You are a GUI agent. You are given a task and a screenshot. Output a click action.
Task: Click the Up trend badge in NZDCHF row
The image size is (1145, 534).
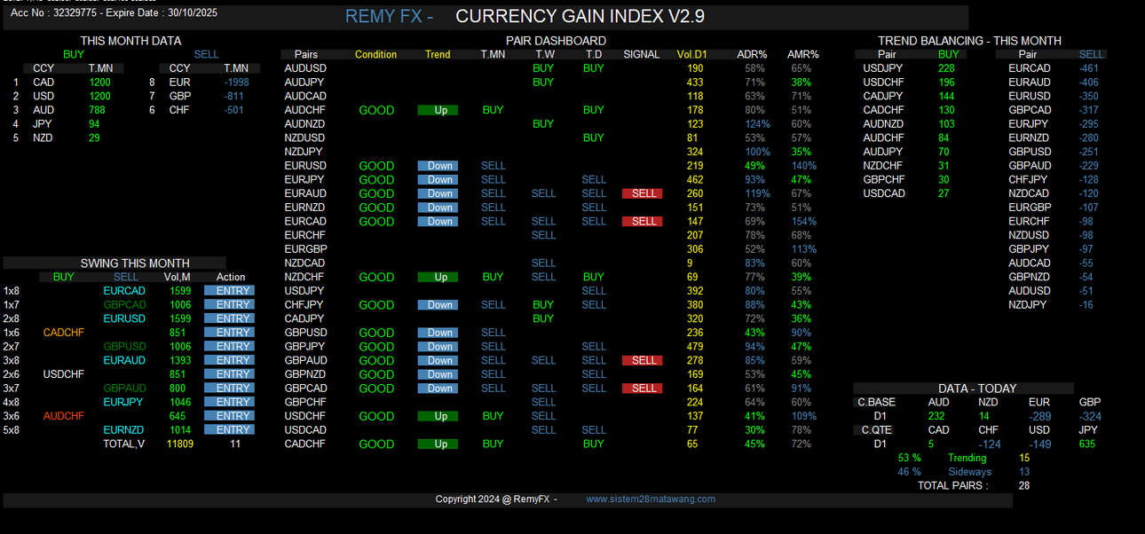pos(438,277)
